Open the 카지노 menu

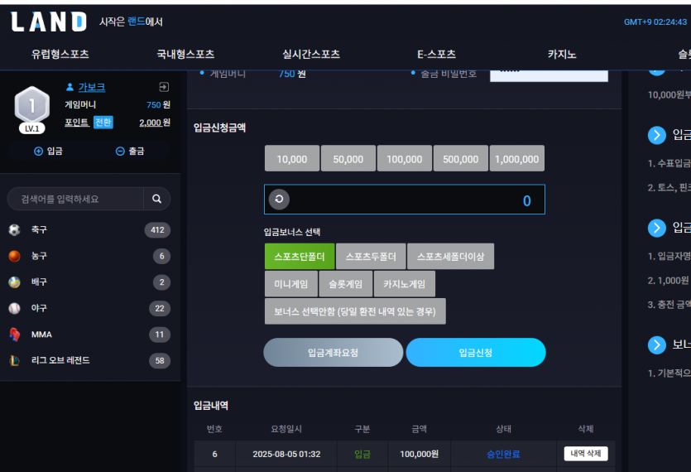point(562,55)
